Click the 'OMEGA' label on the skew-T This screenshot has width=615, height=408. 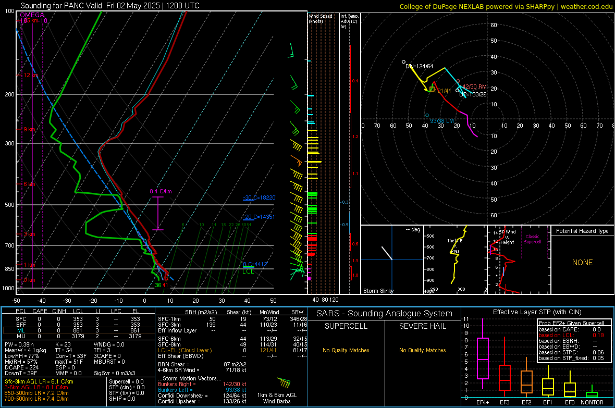click(32, 15)
